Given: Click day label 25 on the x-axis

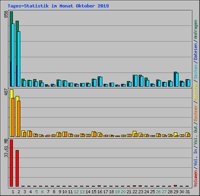Looking at the screenshot, I should [x=152, y=192].
